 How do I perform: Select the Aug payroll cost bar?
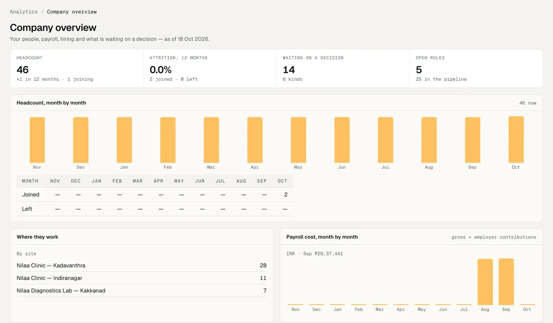tap(485, 282)
